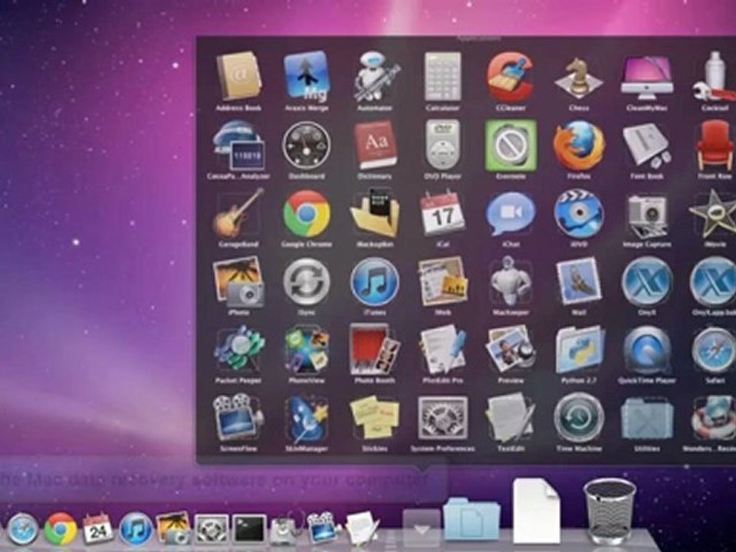Image resolution: width=736 pixels, height=552 pixels.
Task: Click System Preferences in the Dock
Action: tap(212, 528)
